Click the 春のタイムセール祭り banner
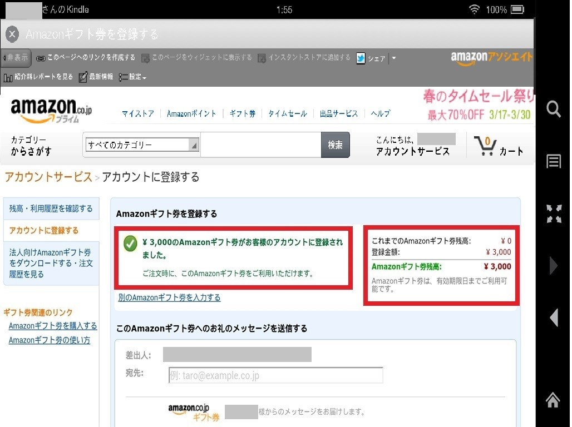The image size is (572, 427). point(479,105)
